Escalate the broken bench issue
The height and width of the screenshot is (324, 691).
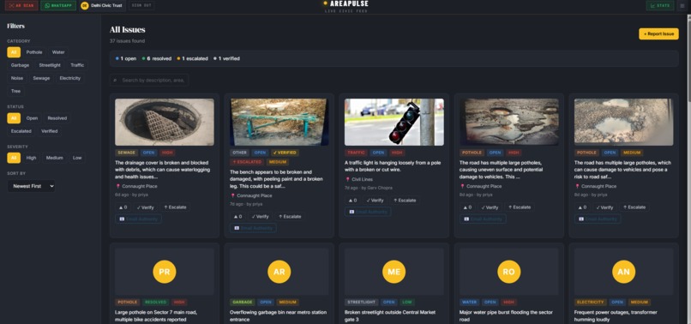tap(290, 217)
